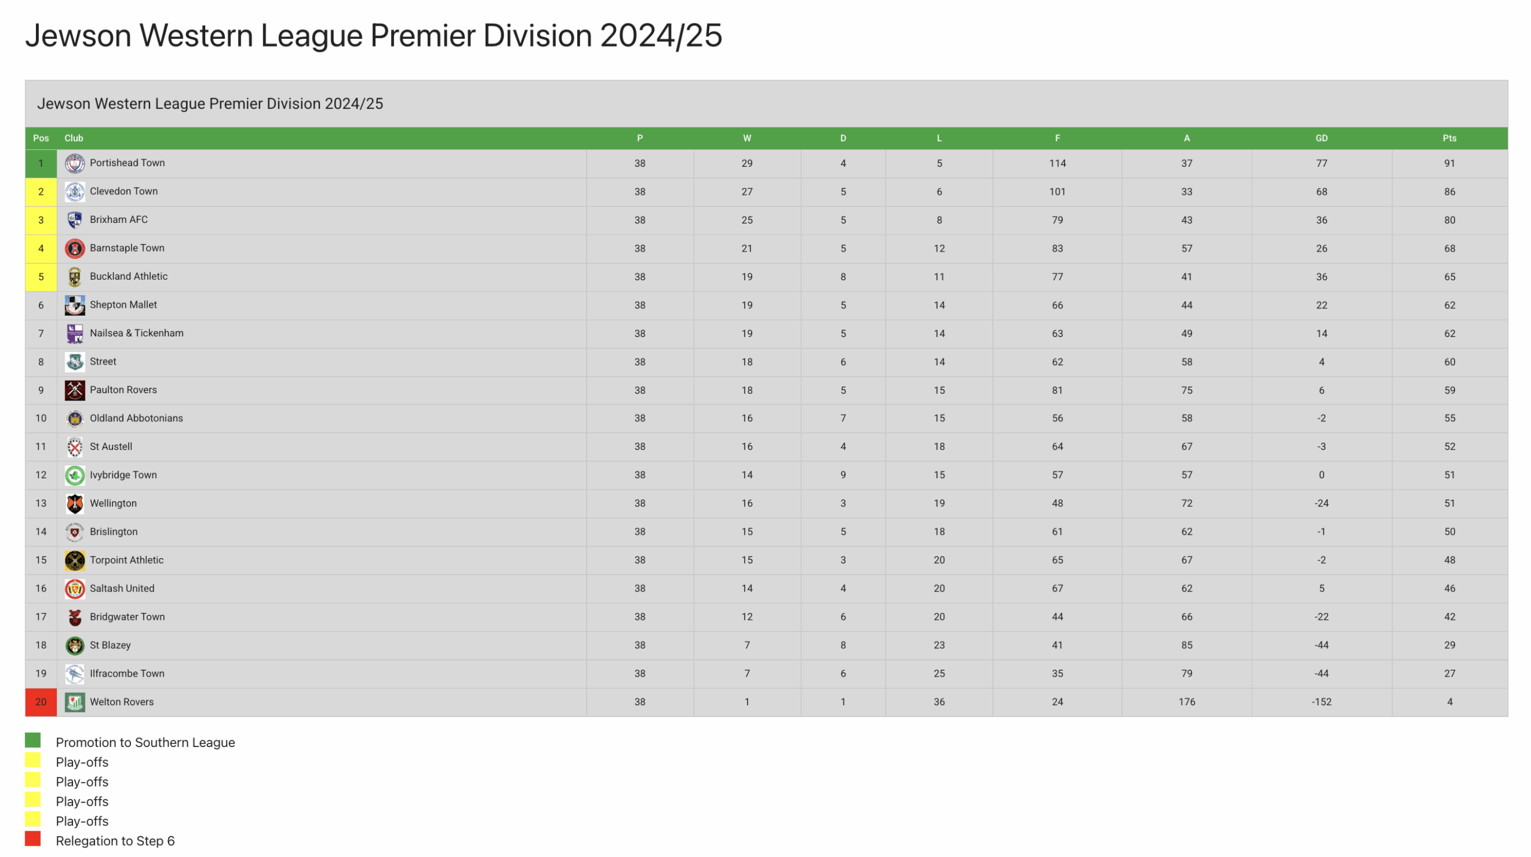Click the green promotion legend swatch
This screenshot has height=857, width=1531.
[x=33, y=740]
